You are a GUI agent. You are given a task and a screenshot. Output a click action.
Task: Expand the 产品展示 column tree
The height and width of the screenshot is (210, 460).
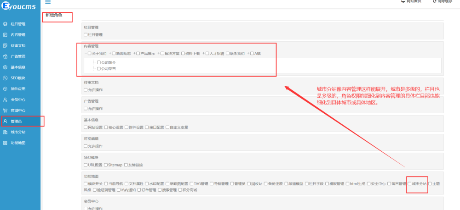tap(134, 54)
